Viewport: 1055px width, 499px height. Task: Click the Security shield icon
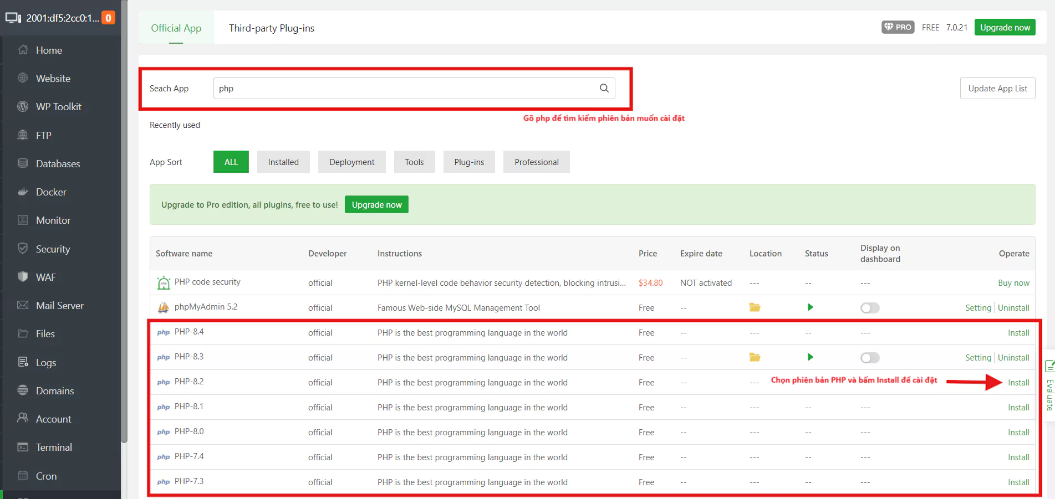point(23,249)
